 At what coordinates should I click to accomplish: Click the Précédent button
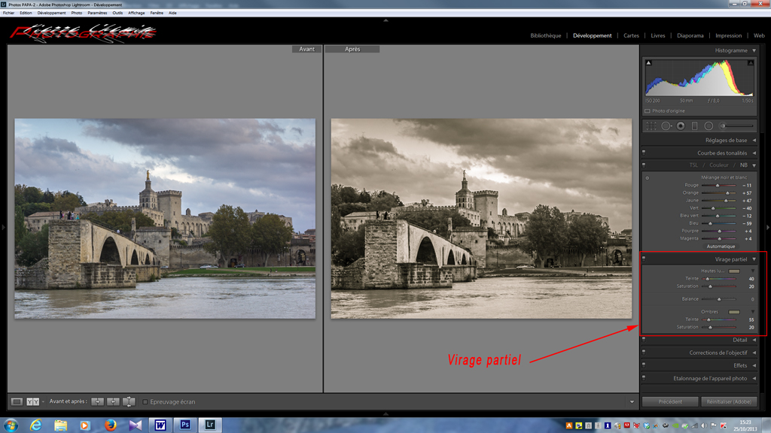coord(670,401)
